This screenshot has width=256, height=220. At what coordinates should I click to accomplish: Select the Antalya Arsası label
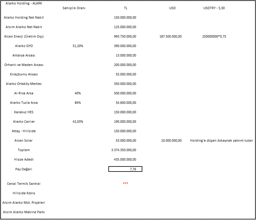point(24,55)
